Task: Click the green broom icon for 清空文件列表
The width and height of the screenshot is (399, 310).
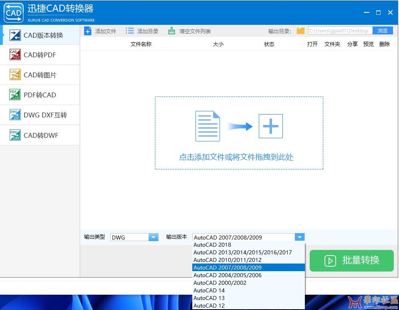Action: pyautogui.click(x=171, y=31)
